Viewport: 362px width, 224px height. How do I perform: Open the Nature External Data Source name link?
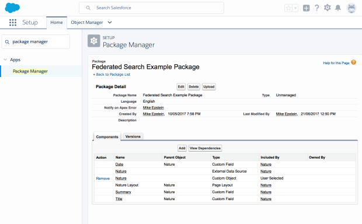click(x=121, y=171)
